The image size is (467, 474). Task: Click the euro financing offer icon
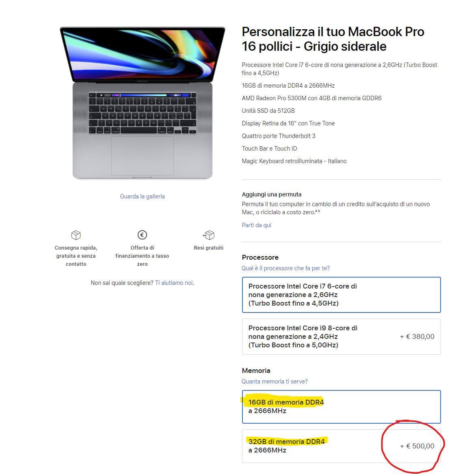(x=142, y=235)
